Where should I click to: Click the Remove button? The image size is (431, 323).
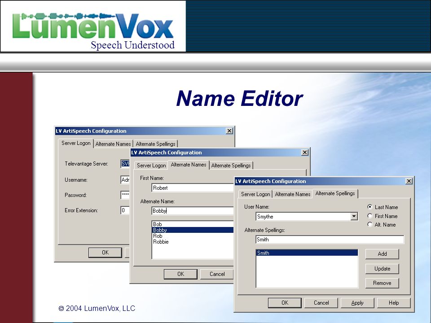coord(382,283)
